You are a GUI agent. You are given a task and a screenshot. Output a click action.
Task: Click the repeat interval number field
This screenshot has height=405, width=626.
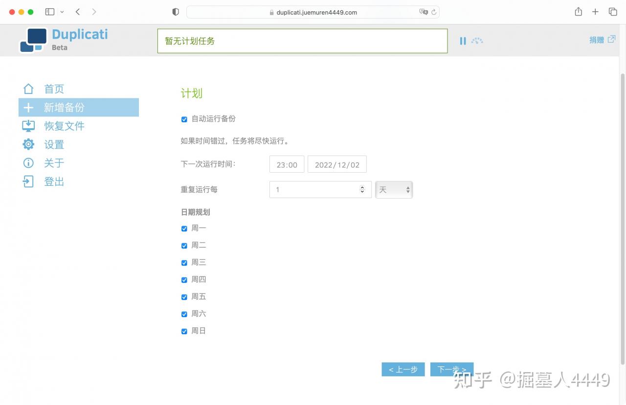coord(320,190)
